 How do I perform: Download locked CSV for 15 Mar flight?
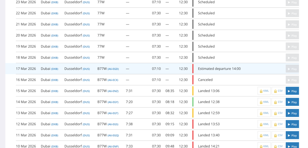tap(278, 91)
